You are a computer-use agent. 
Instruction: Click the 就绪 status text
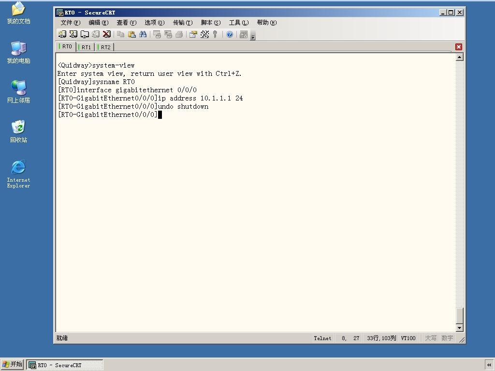coord(62,338)
